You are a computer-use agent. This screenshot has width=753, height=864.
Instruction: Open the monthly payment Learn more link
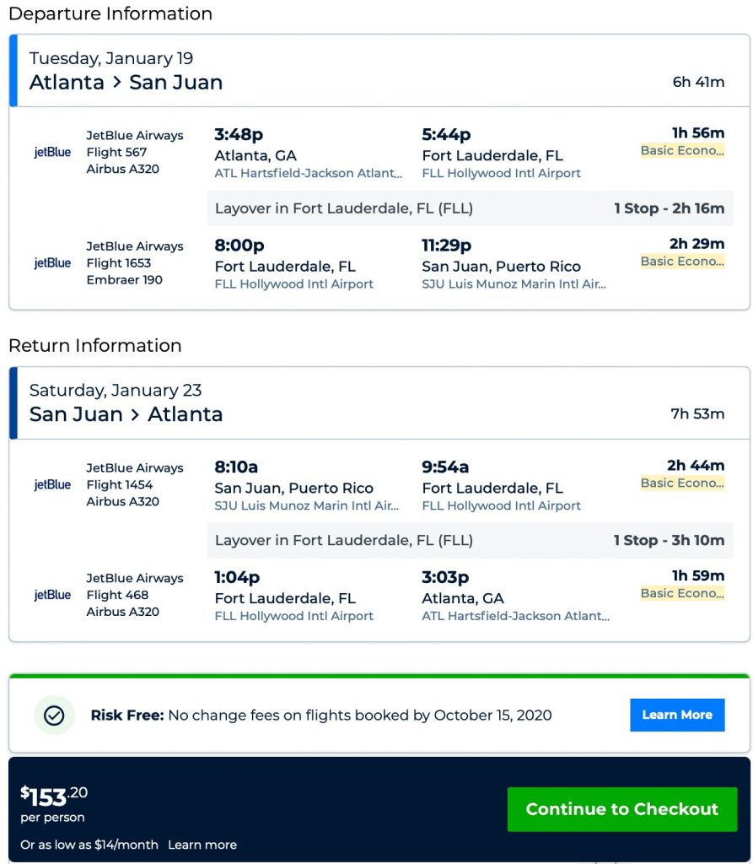point(202,845)
